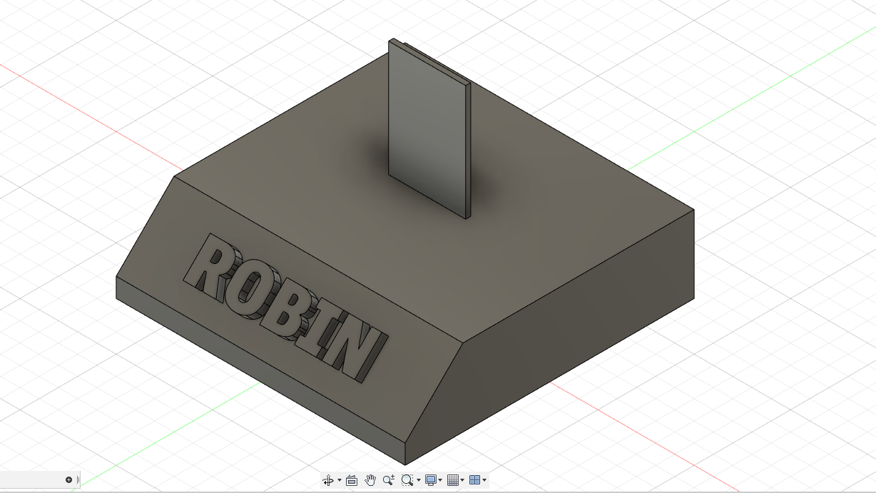
Task: Click the Fit view magnifier icon
Action: pyautogui.click(x=406, y=479)
